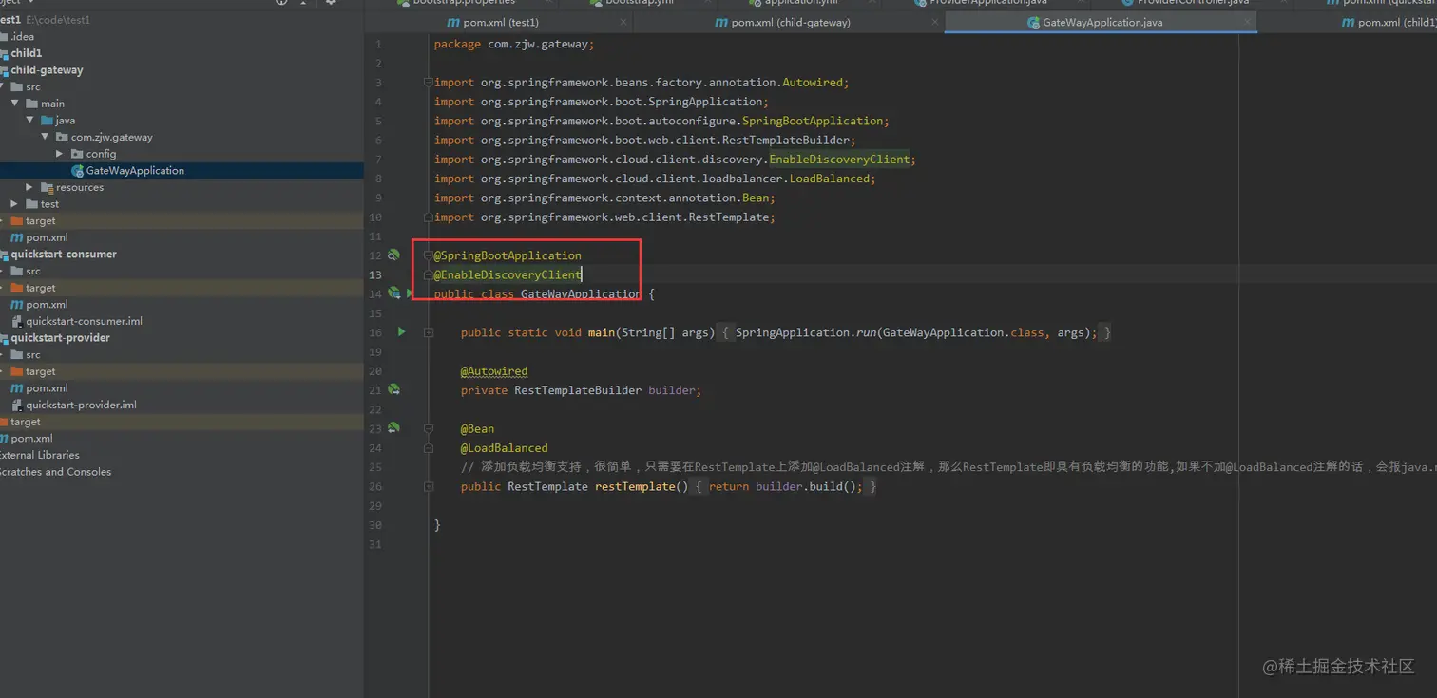Click the config package folder icon
This screenshot has width=1437, height=698.
[77, 154]
